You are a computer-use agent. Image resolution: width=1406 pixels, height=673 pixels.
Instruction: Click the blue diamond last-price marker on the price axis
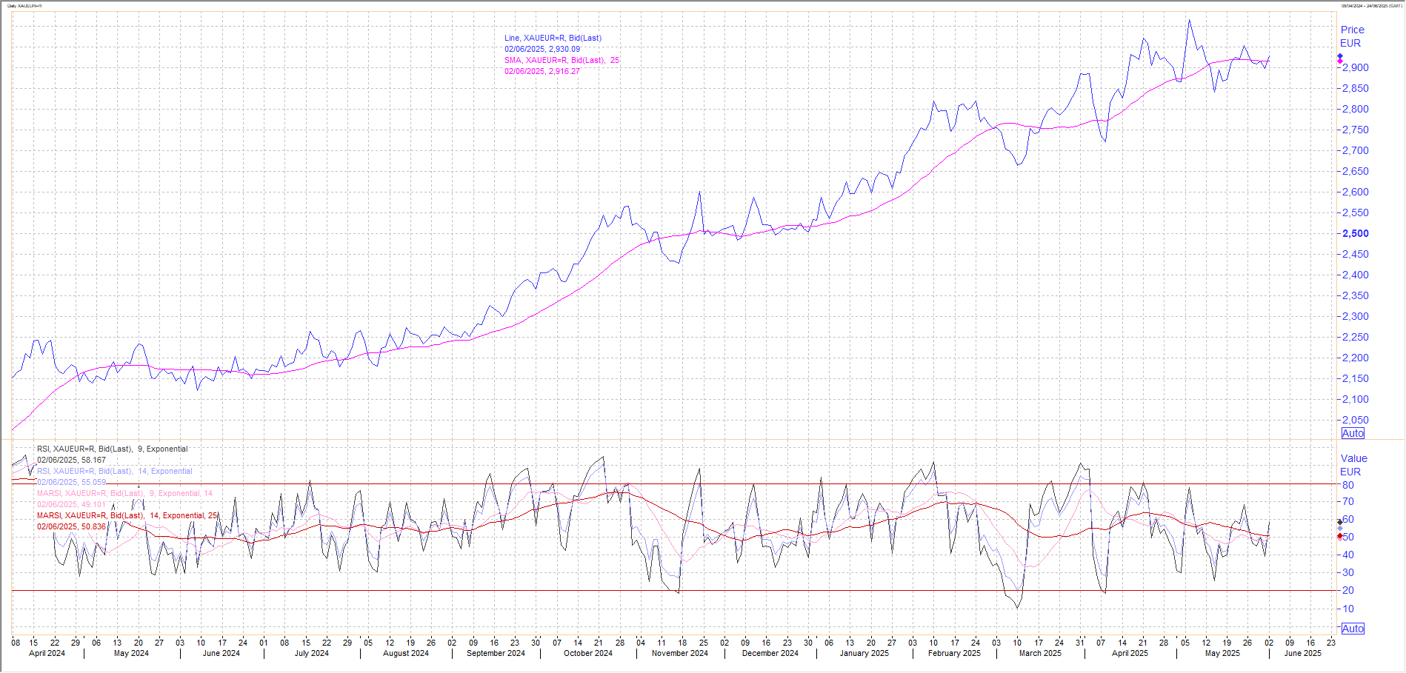coord(1339,56)
